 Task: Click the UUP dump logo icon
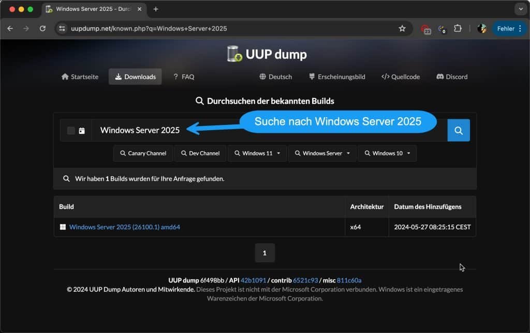233,54
